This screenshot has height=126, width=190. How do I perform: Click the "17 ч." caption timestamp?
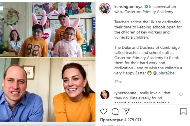pos(118,82)
